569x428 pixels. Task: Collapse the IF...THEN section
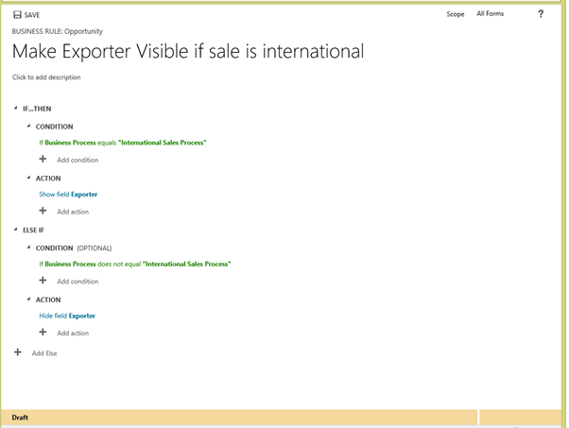15,109
